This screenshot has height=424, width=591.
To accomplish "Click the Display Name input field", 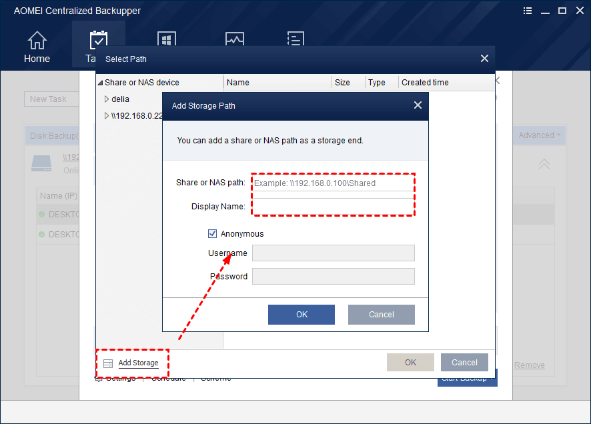I will click(x=334, y=207).
